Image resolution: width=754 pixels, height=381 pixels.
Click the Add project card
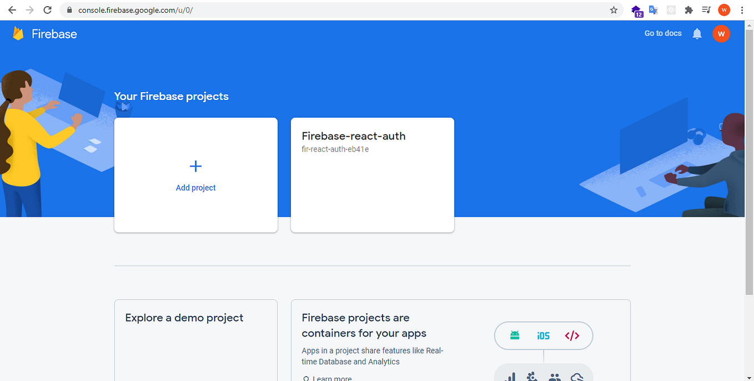[x=195, y=175]
